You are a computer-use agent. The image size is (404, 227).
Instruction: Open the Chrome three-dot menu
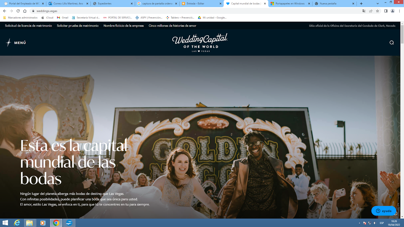pyautogui.click(x=399, y=11)
